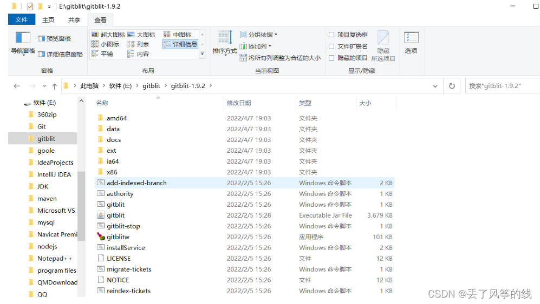
Task: Switch to the 主页 Home tab
Action: [x=48, y=20]
